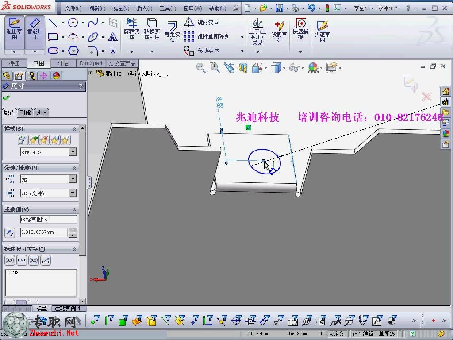The width and height of the screenshot is (453, 340).
Task: Click Convert Entities (转换实体引用) tool
Action: coord(152,29)
